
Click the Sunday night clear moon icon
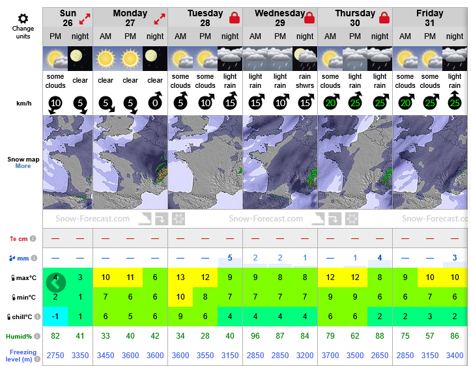[80, 59]
